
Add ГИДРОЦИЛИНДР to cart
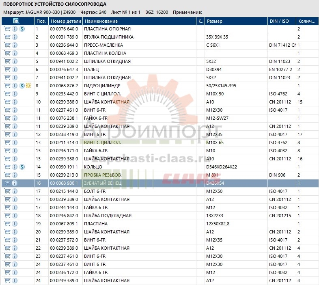pos(7,86)
